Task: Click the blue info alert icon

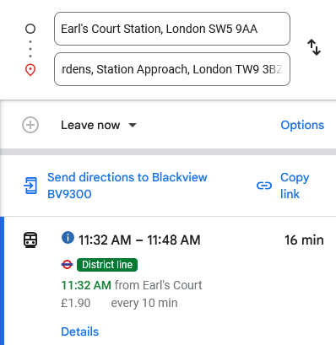Action: [x=68, y=238]
